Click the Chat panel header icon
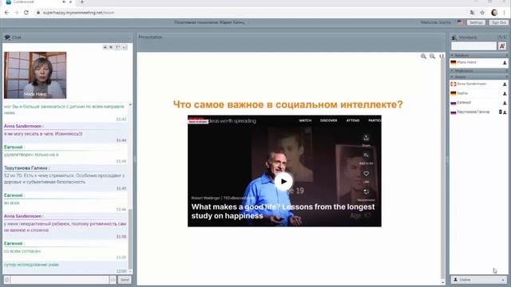The width and height of the screenshot is (511, 287). tap(7, 37)
